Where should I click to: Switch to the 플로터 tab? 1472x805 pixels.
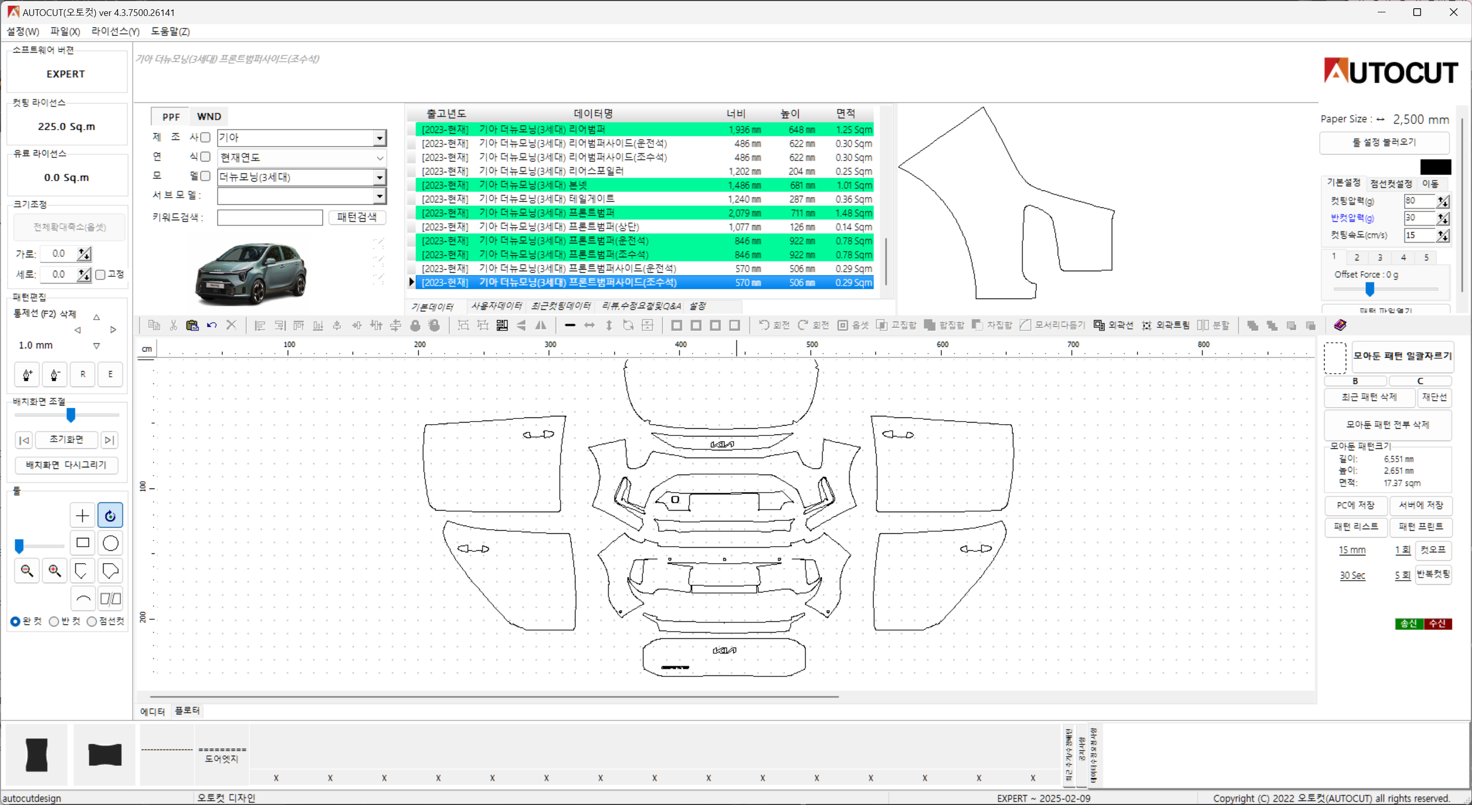click(187, 710)
